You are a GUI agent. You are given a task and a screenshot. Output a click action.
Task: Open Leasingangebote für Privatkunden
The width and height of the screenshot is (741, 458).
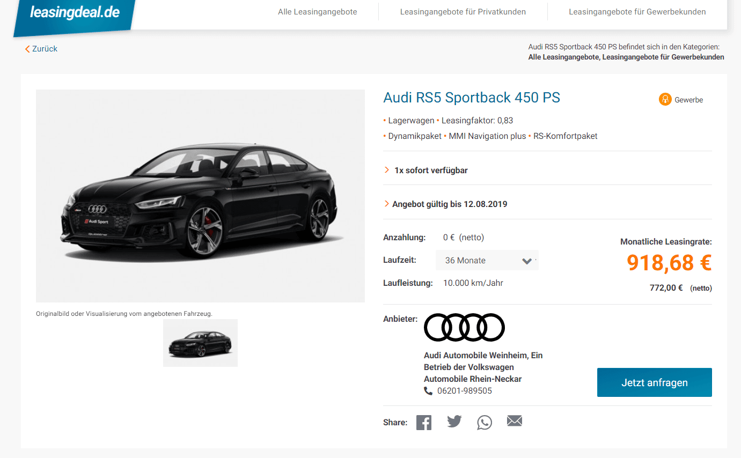(x=463, y=12)
